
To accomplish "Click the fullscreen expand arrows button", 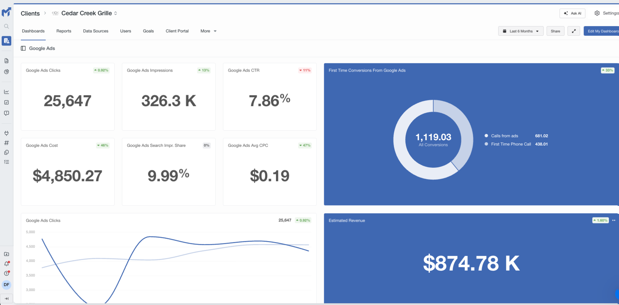I will pyautogui.click(x=574, y=31).
